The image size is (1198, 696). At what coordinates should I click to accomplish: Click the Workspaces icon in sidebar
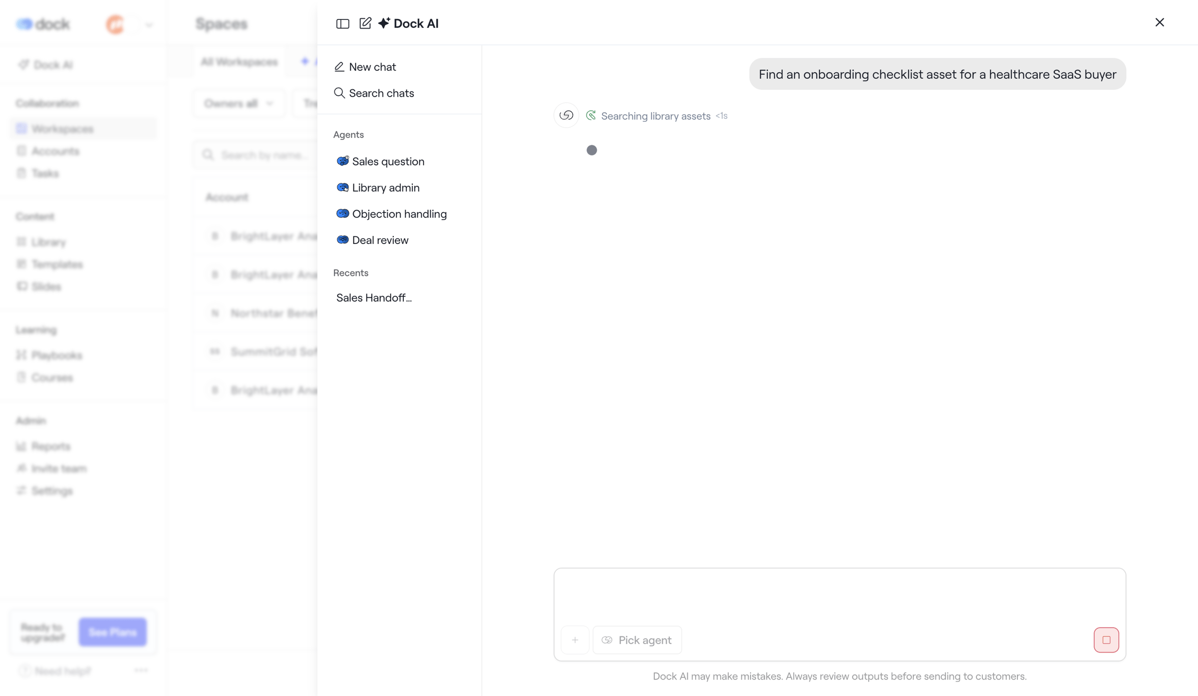pos(21,129)
